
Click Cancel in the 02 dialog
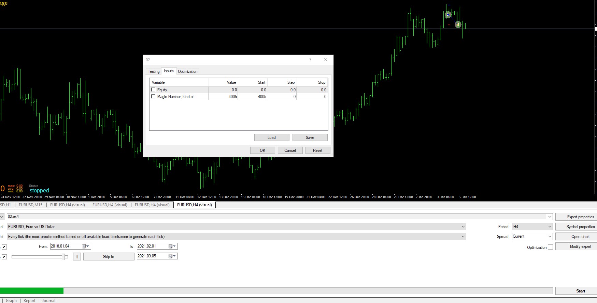290,150
